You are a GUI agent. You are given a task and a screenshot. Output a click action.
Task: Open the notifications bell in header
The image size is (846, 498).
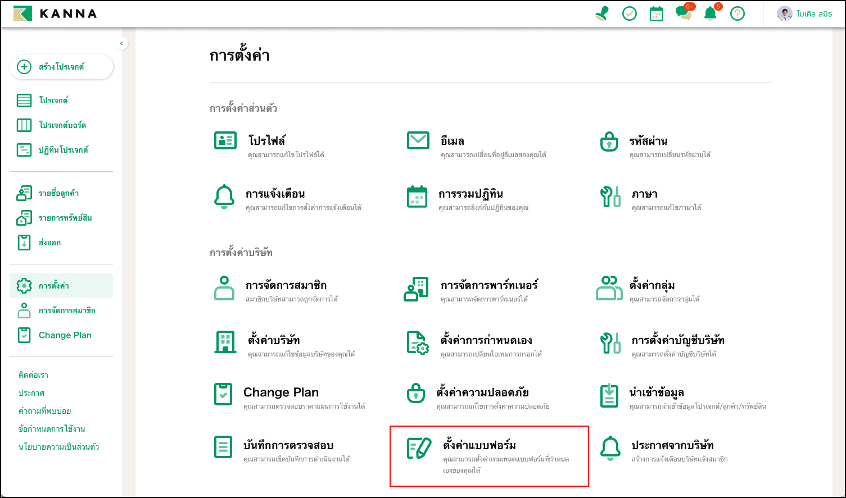pos(711,14)
